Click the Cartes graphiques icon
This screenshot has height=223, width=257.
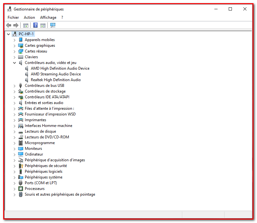[x=21, y=45]
